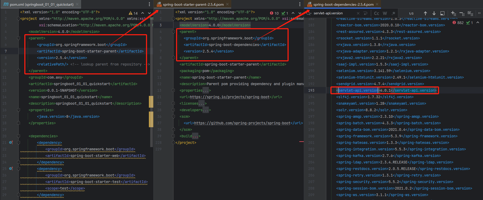Click the previous problem arrow in dependencies pom editor
The height and width of the screenshot is (200, 483).
478,23
